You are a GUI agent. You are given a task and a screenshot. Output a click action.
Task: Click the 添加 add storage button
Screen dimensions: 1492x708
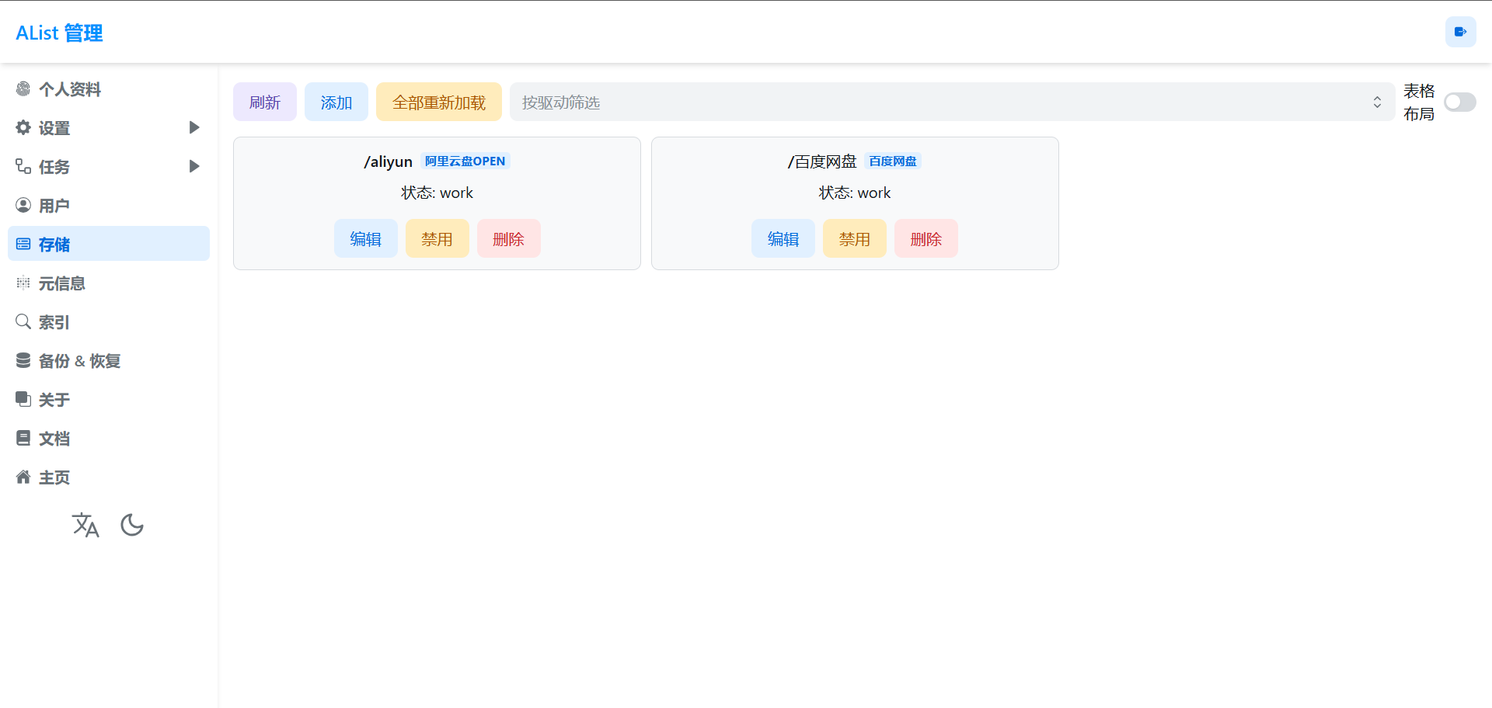pos(336,102)
